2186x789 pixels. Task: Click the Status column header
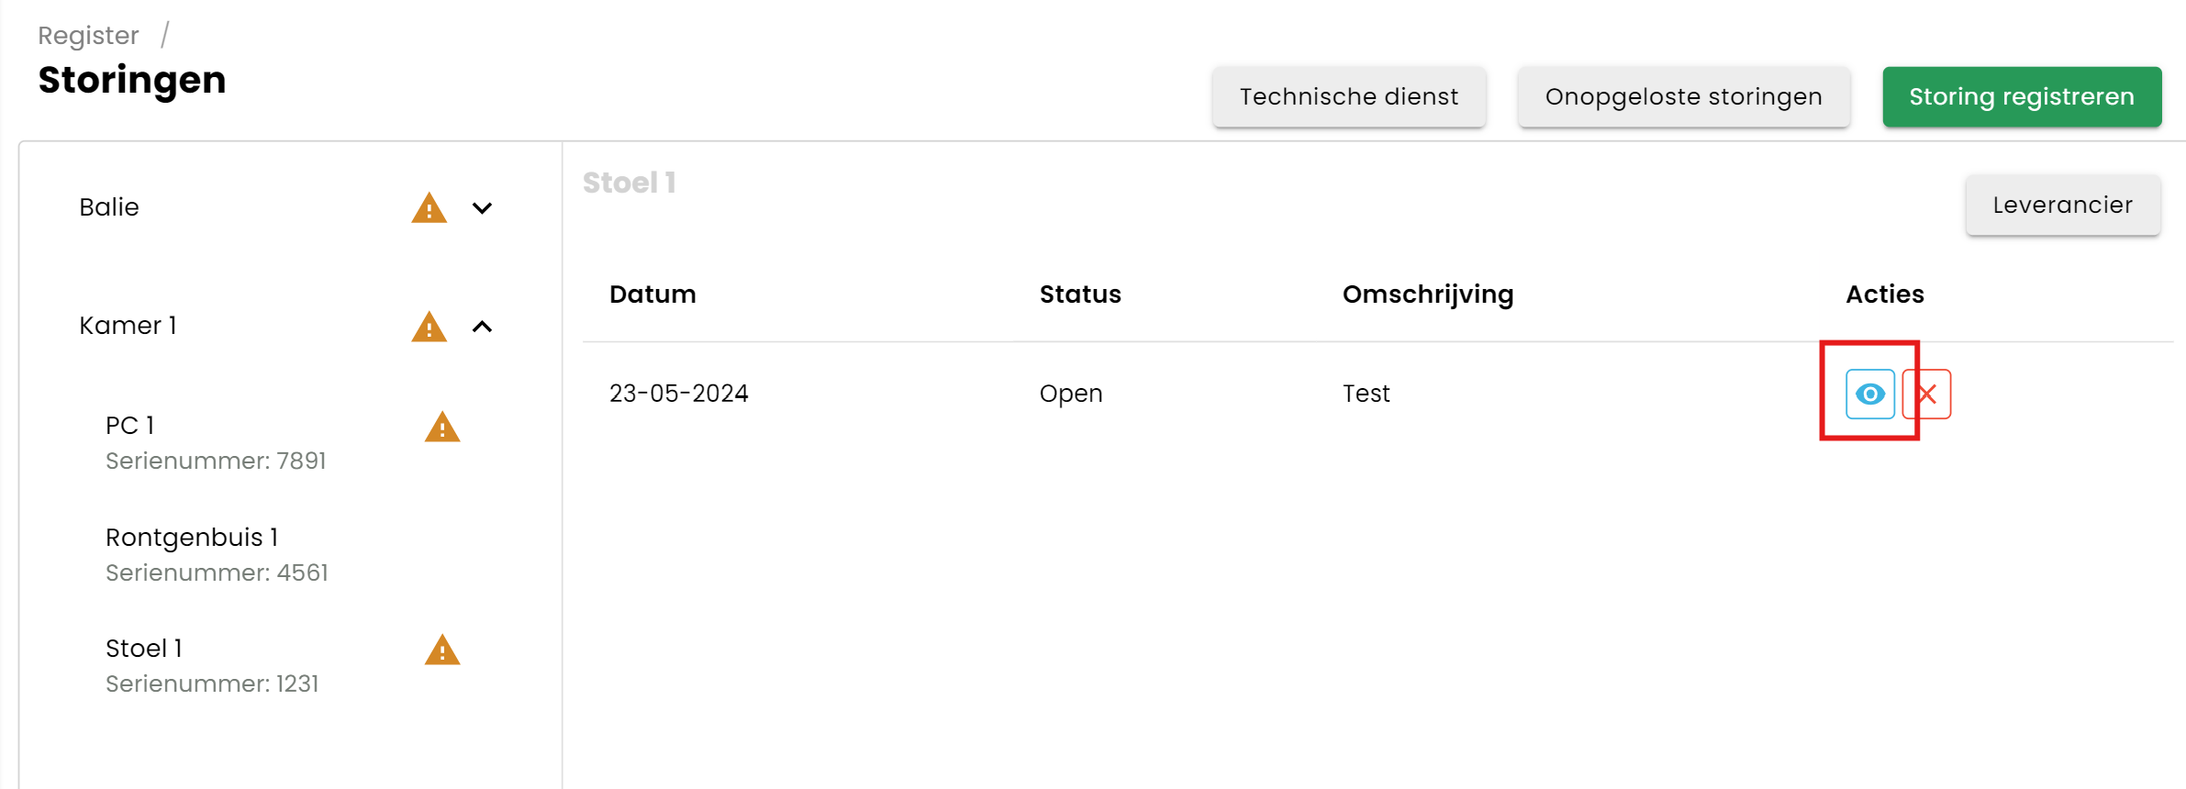(1080, 294)
